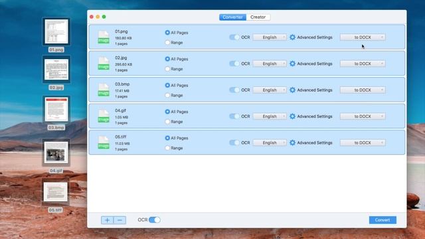Image resolution: width=425 pixels, height=239 pixels.
Task: Close the window with the red button
Action: pyautogui.click(x=92, y=17)
